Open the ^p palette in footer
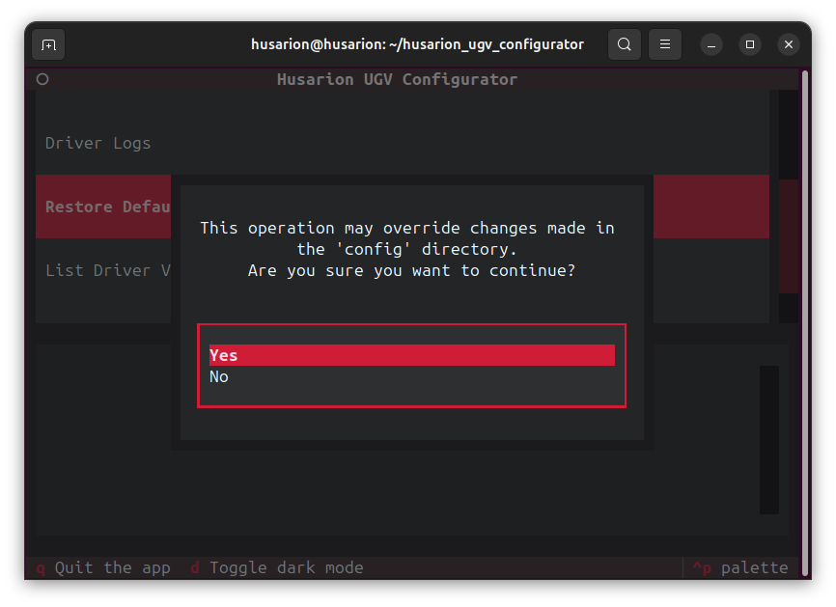836x607 pixels. click(x=740, y=567)
